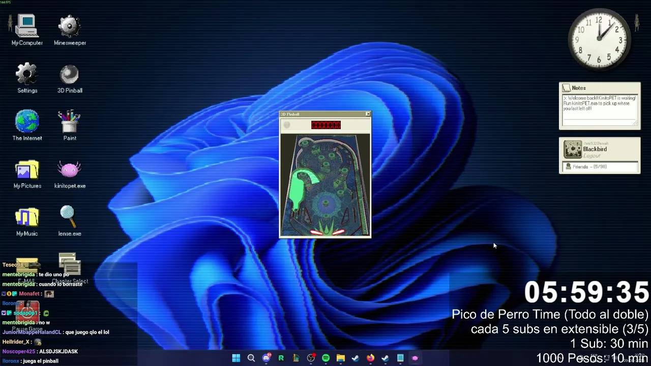The width and height of the screenshot is (651, 366).
Task: Open Spotify from the taskbar
Action: coord(325,358)
